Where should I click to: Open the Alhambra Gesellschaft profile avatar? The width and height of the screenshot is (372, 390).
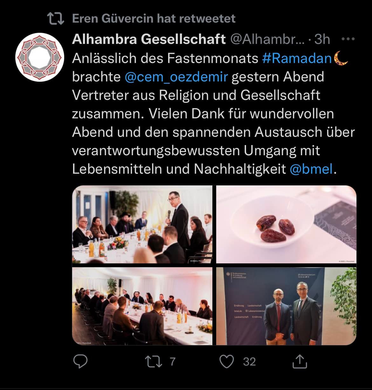click(x=38, y=57)
